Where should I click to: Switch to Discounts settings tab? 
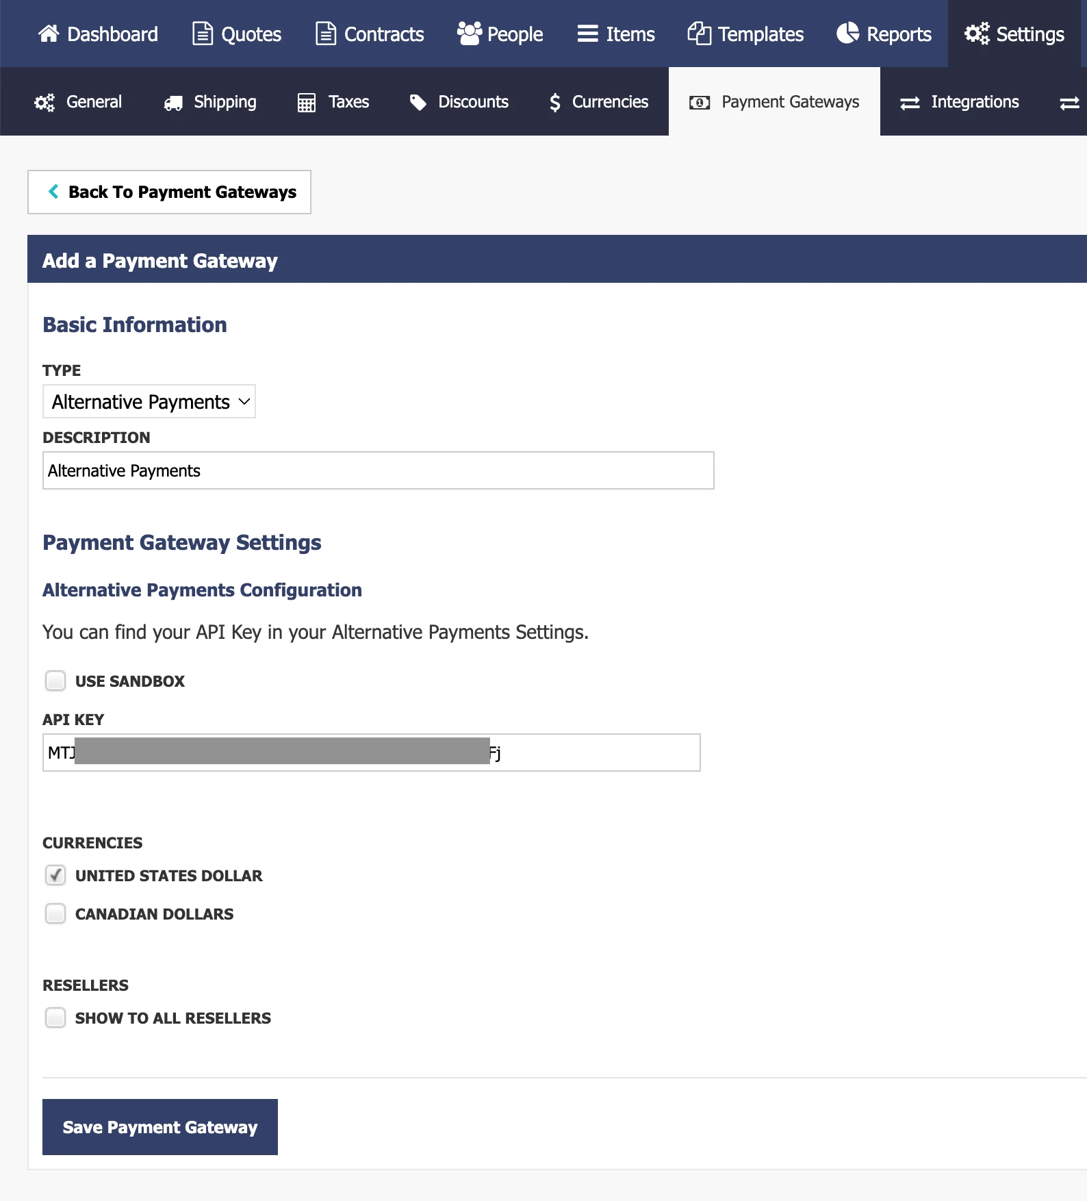tap(459, 102)
